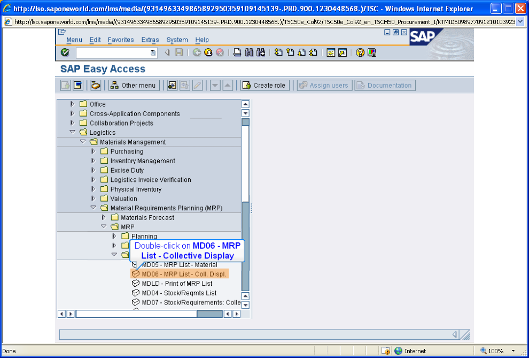Open the browser zoom level dropdown

pyautogui.click(x=513, y=351)
